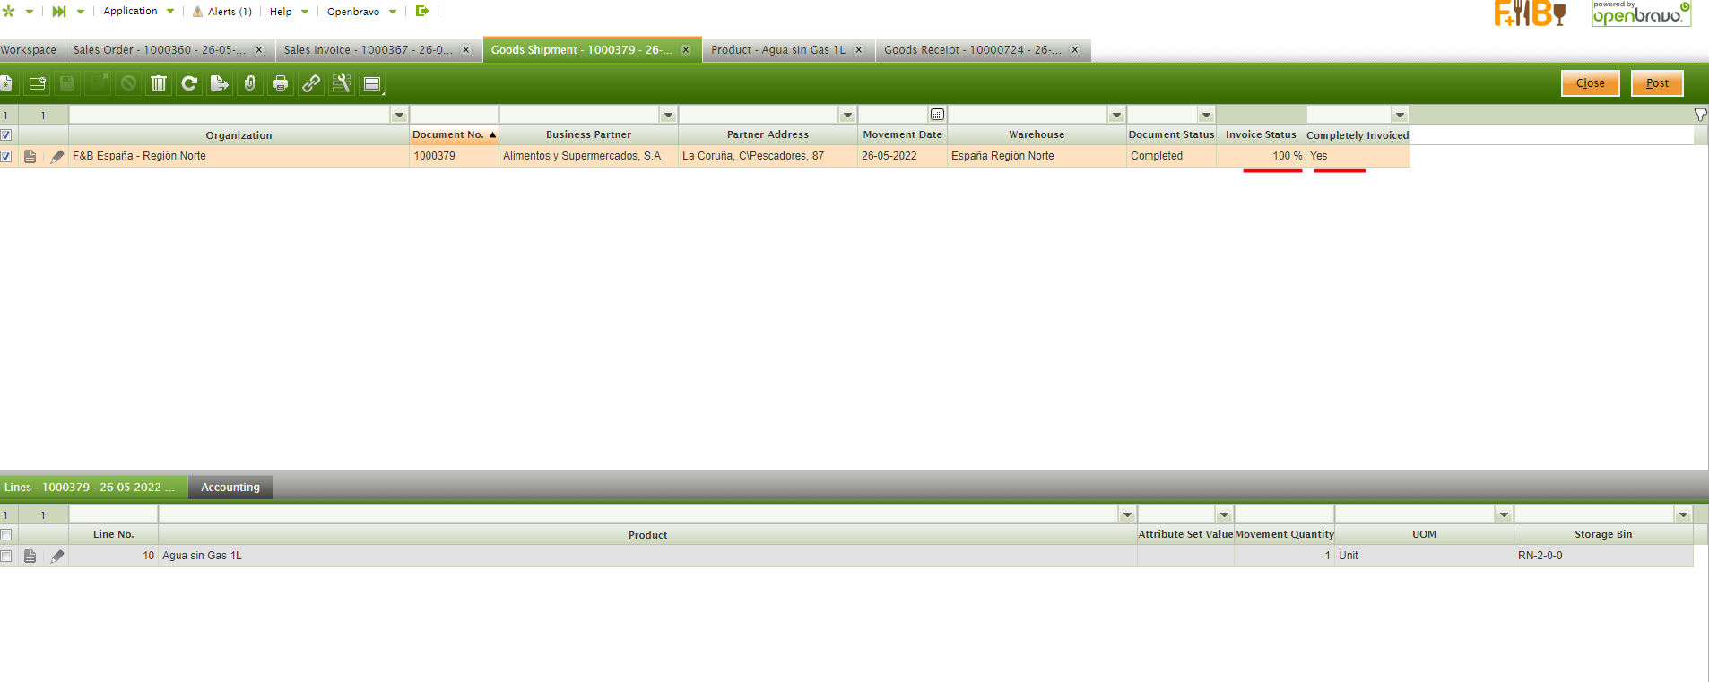The width and height of the screenshot is (1709, 682).
Task: Toggle the child tabs view icon
Action: click(372, 83)
